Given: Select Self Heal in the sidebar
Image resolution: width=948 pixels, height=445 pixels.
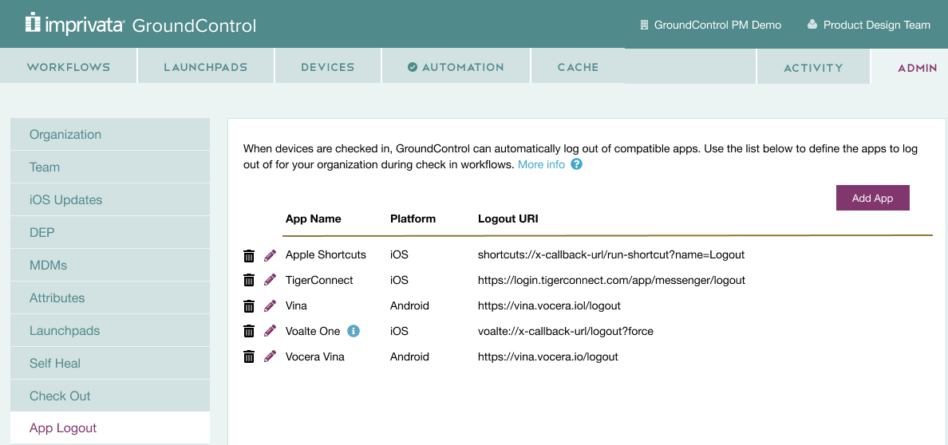Looking at the screenshot, I should click(x=110, y=364).
